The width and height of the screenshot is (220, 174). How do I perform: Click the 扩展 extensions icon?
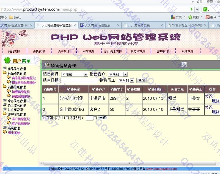click(173, 17)
